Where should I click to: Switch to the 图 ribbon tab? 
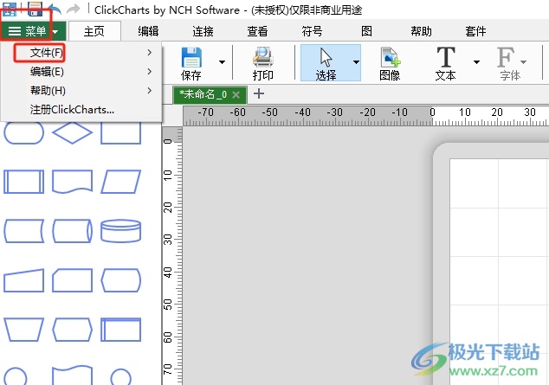[366, 31]
